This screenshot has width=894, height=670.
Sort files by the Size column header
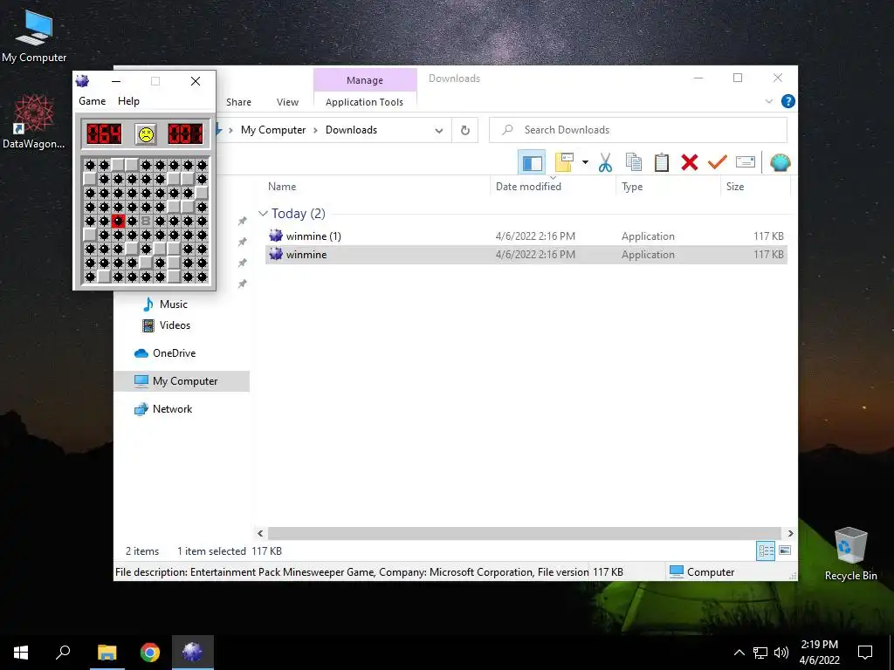735,187
